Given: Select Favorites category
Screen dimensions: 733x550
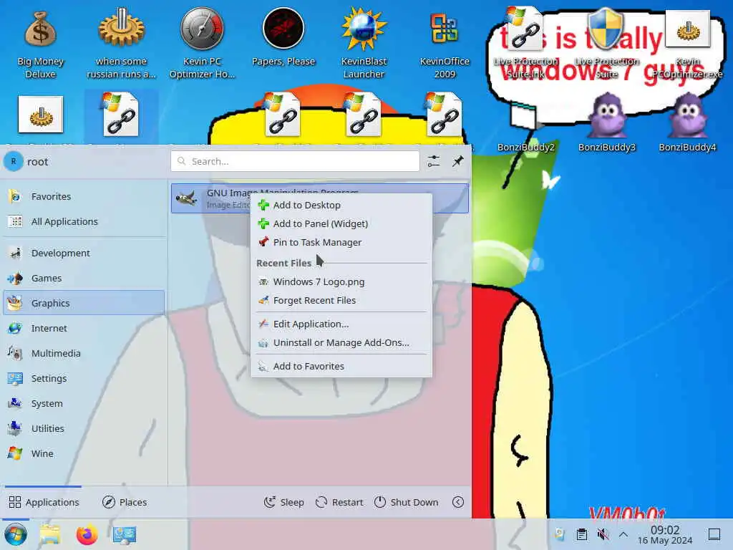Looking at the screenshot, I should 84,196.
